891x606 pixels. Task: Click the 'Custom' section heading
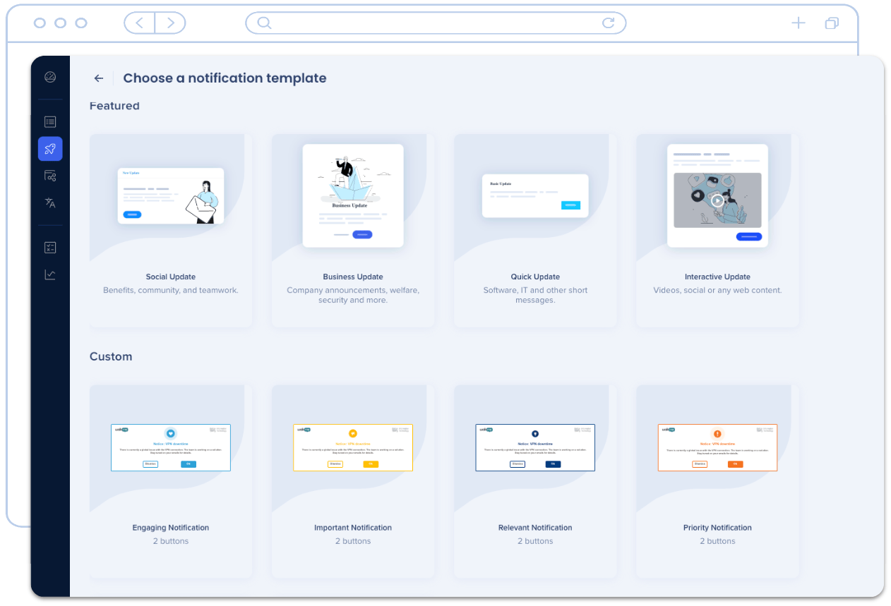pyautogui.click(x=111, y=357)
